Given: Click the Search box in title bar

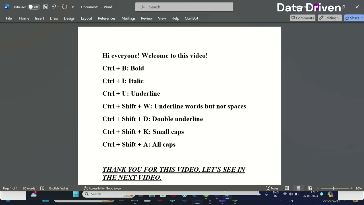Looking at the screenshot, I should [184, 7].
